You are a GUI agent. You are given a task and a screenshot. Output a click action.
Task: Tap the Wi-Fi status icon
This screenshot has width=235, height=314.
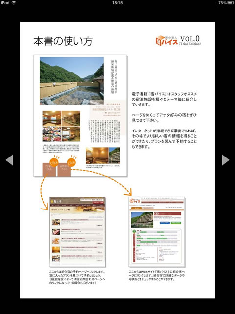(x=14, y=3)
